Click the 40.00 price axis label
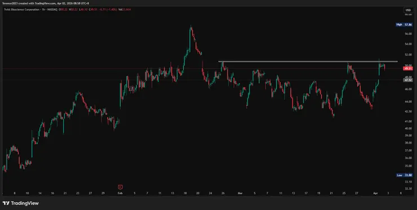 click(x=407, y=128)
